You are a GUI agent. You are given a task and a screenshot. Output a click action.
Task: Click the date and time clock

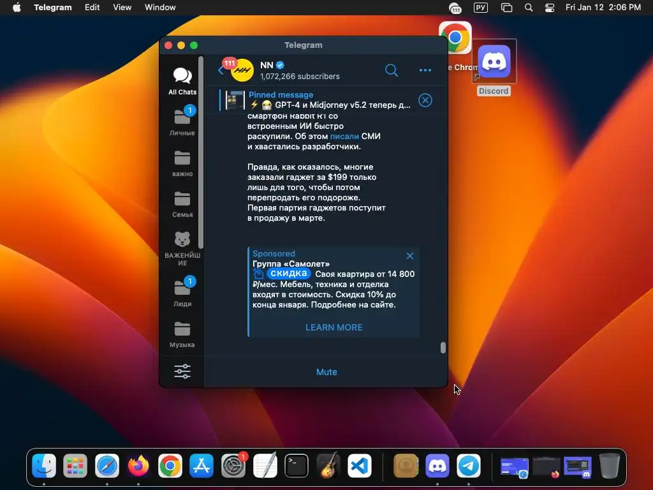click(603, 7)
